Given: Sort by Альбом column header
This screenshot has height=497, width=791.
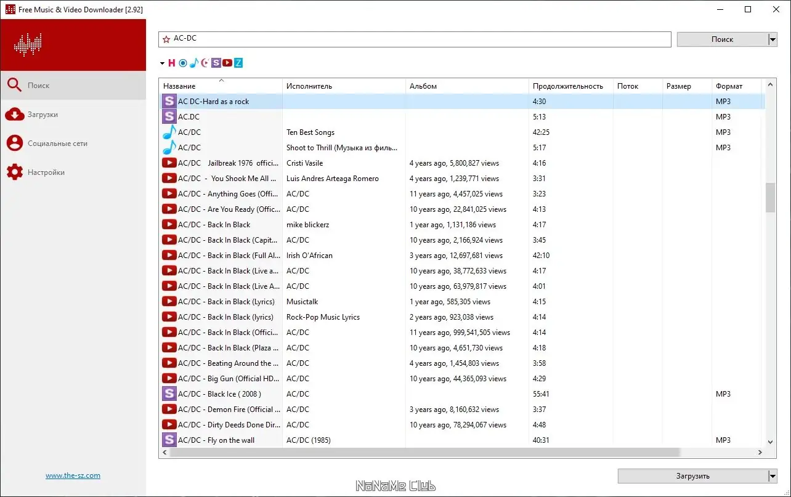Looking at the screenshot, I should (467, 86).
